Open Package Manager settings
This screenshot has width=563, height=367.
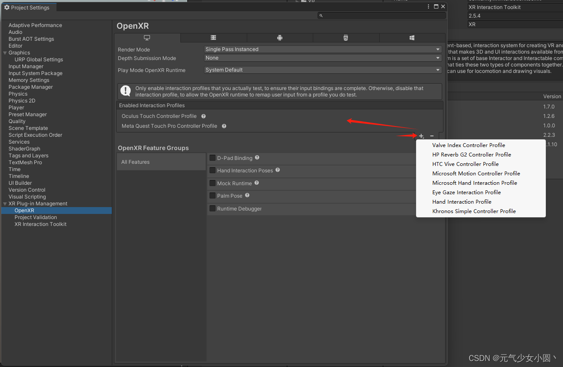pos(30,87)
